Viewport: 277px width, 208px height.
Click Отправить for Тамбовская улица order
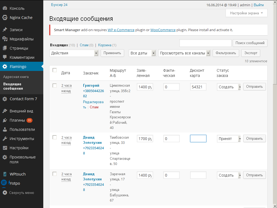tap(254, 138)
